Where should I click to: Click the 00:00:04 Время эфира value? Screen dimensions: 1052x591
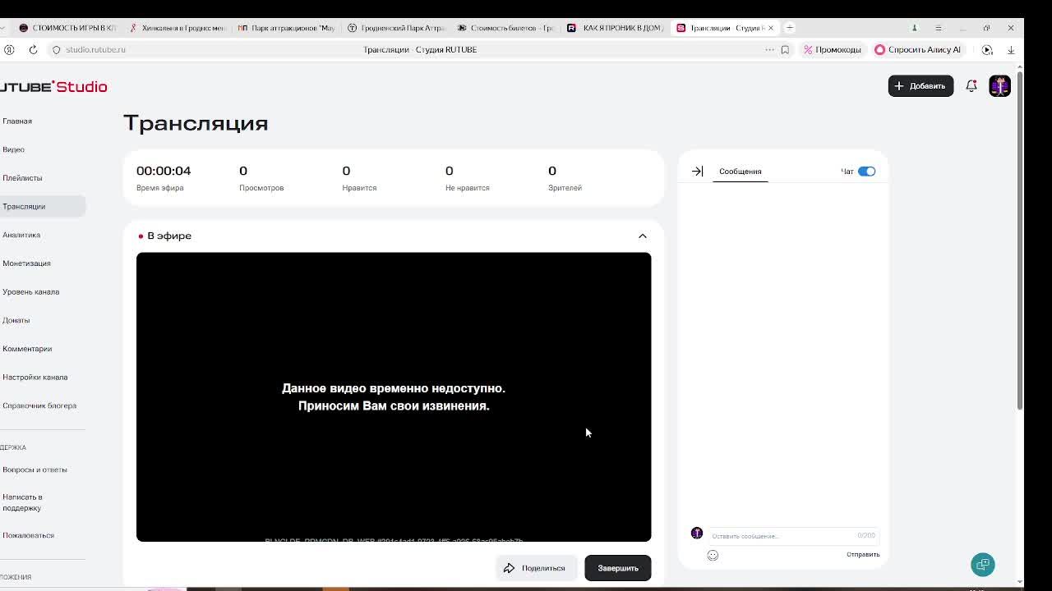164,171
